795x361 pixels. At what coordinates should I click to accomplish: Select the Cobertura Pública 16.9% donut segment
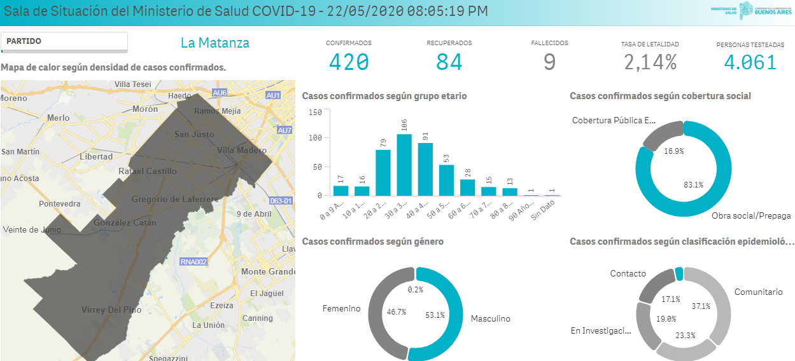coord(662,133)
